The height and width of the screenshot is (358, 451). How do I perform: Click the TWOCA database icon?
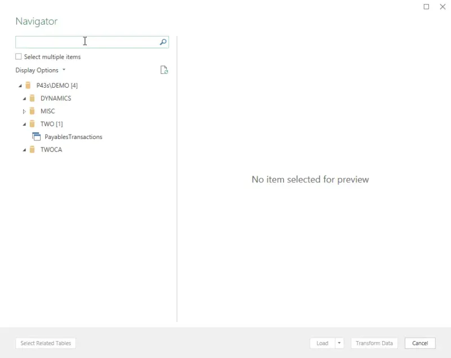[x=32, y=150]
